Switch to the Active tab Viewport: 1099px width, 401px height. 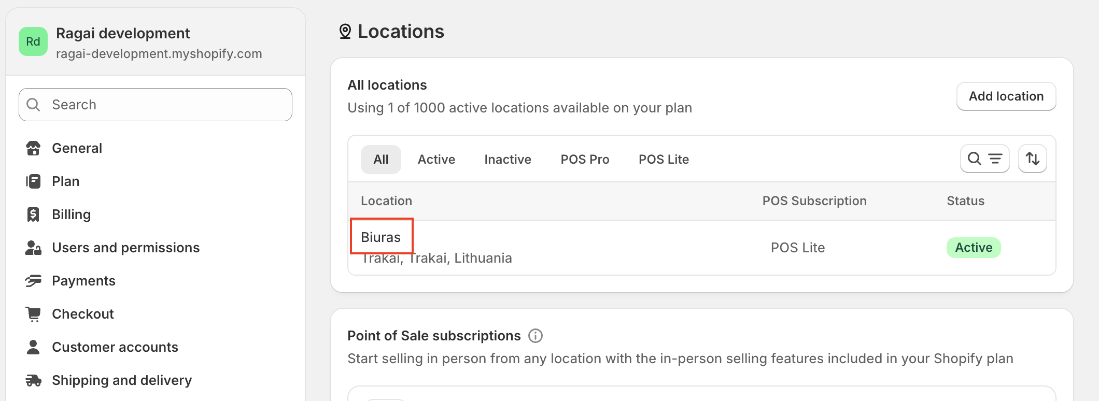pos(436,160)
